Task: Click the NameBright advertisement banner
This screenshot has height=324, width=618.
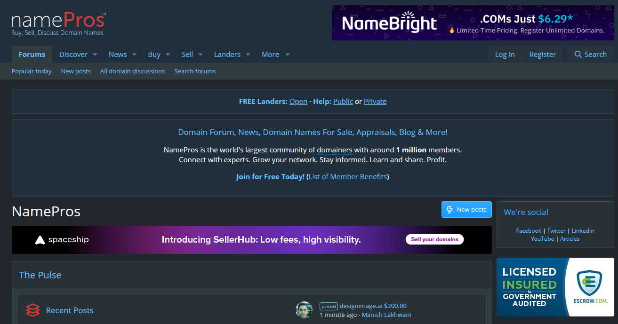Action: click(x=473, y=23)
